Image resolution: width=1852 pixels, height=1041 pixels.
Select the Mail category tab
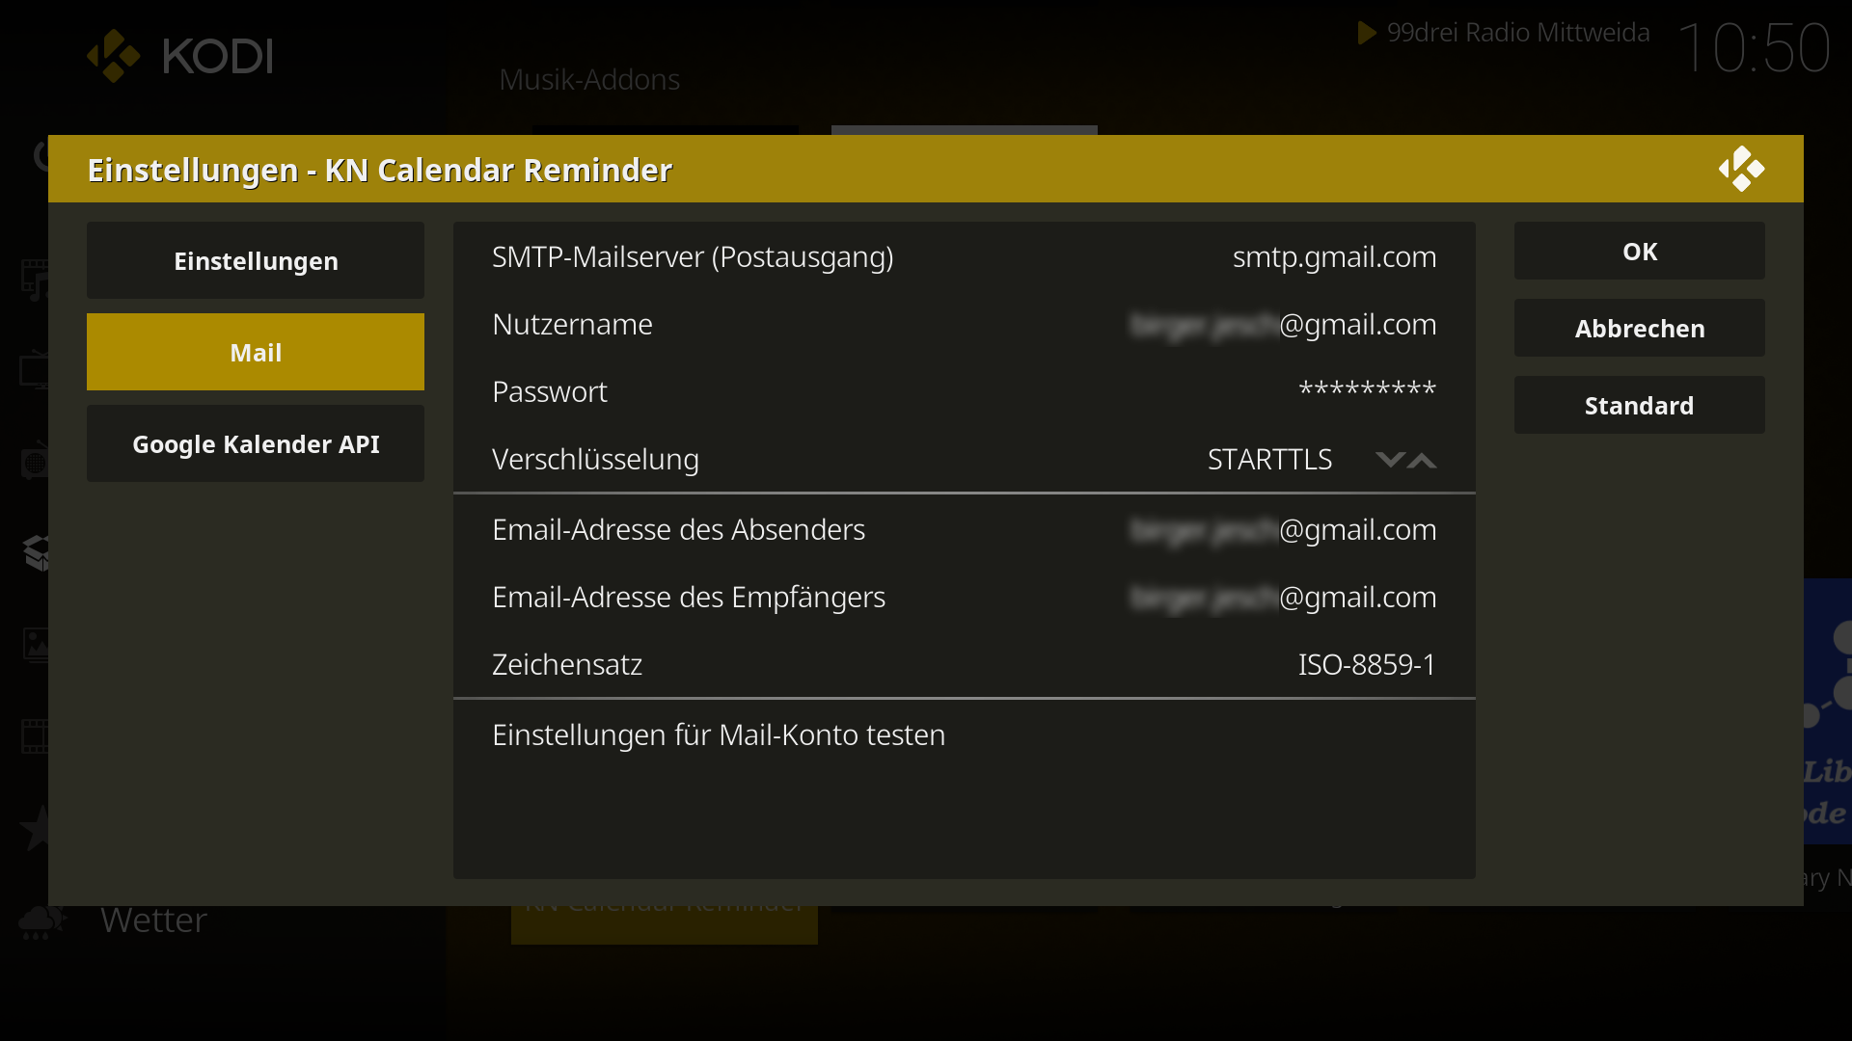(x=256, y=352)
